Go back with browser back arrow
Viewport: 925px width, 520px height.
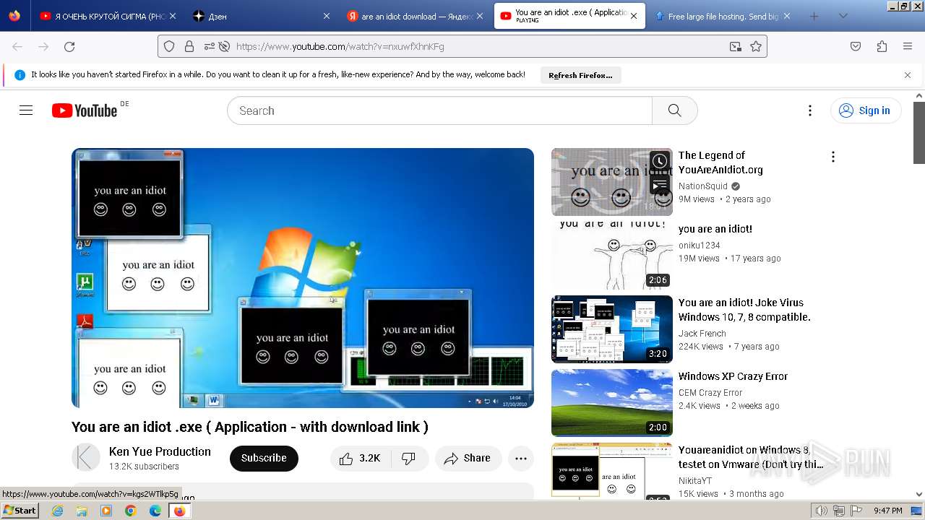pos(17,46)
